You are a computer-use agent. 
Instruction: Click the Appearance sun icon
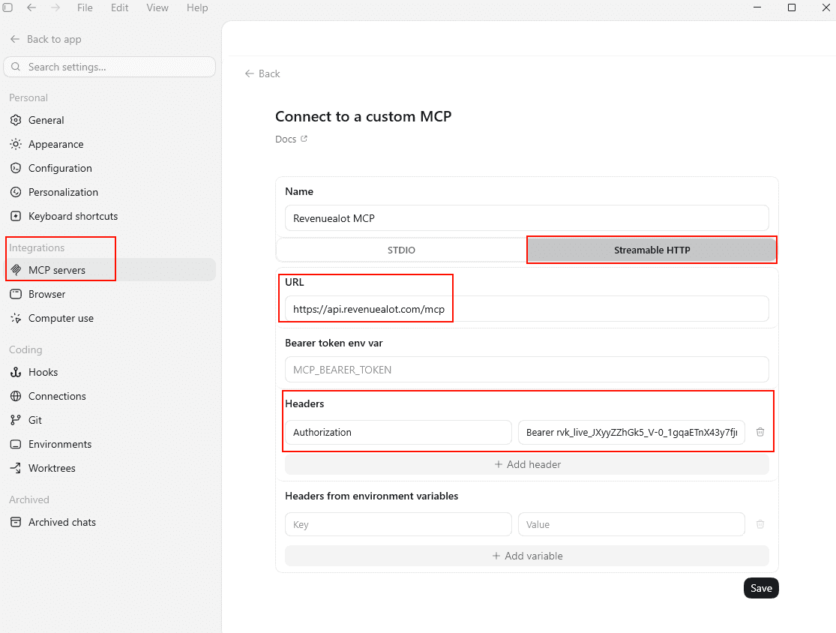16,144
